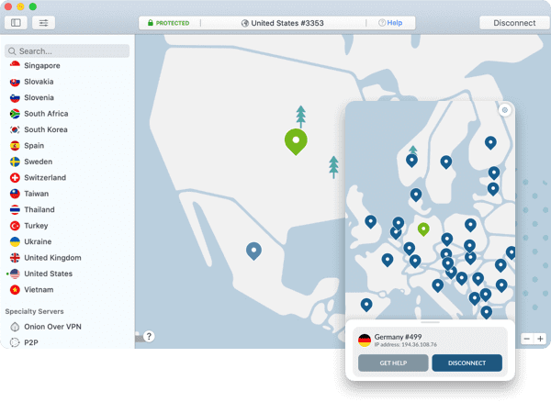The image size is (551, 402).
Task: Choose Slovakia in the country list
Action: pos(39,82)
